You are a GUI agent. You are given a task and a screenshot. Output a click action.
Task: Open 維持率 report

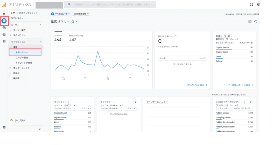pos(17,78)
